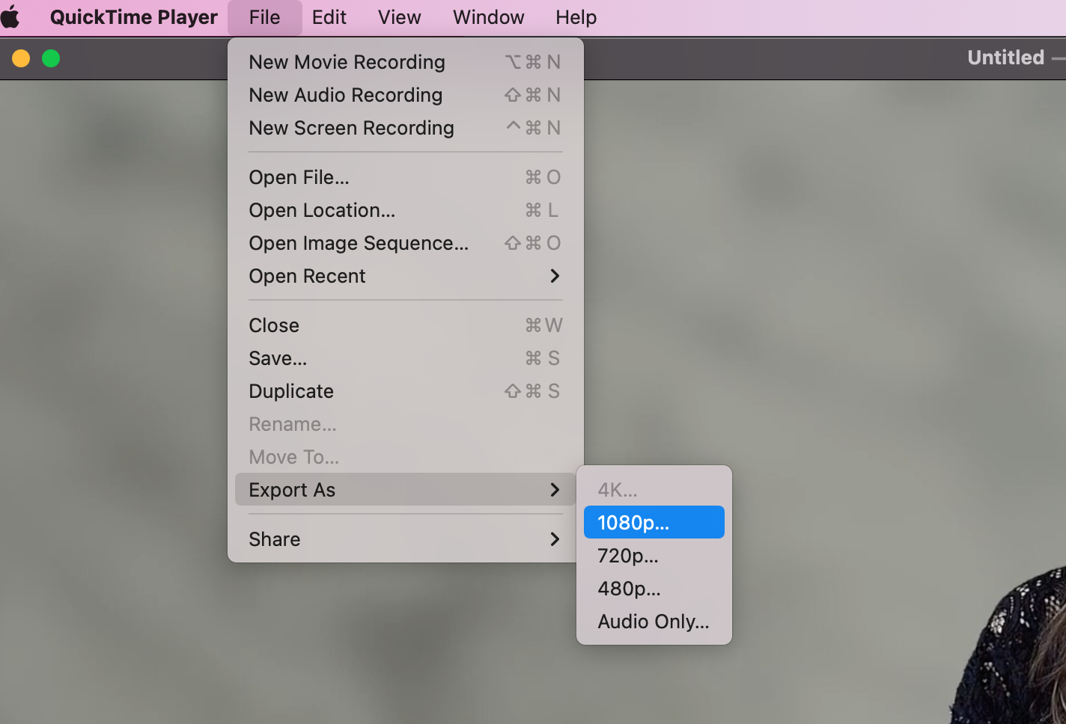Click the green full-screen window button
This screenshot has width=1066, height=724.
point(51,58)
